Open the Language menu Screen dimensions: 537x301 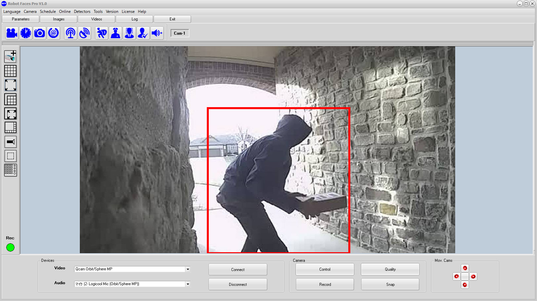[x=12, y=12]
